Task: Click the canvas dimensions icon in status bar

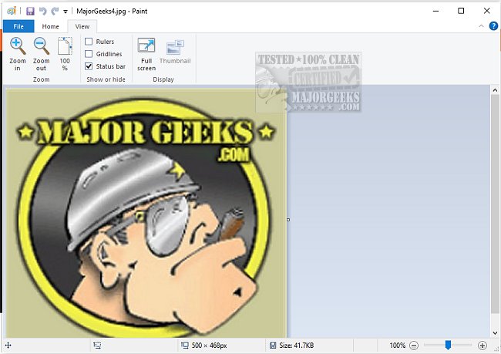Action: click(185, 345)
